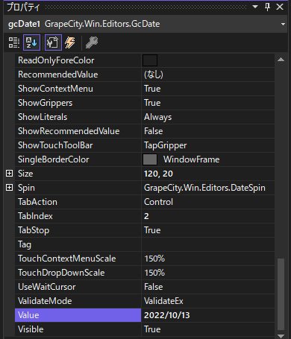The height and width of the screenshot is (339, 291).
Task: Select TabStop property name
Action: 34,230
